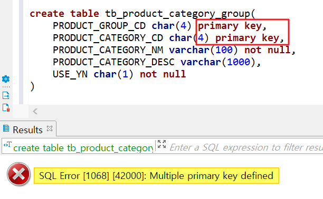
Task: Click the query text type icon left of query
Action: coord(7,145)
